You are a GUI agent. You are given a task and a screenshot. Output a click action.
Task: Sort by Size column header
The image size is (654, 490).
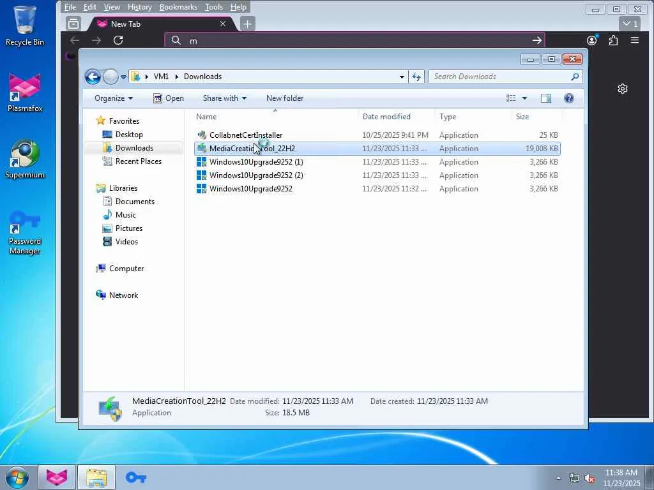pyautogui.click(x=536, y=117)
